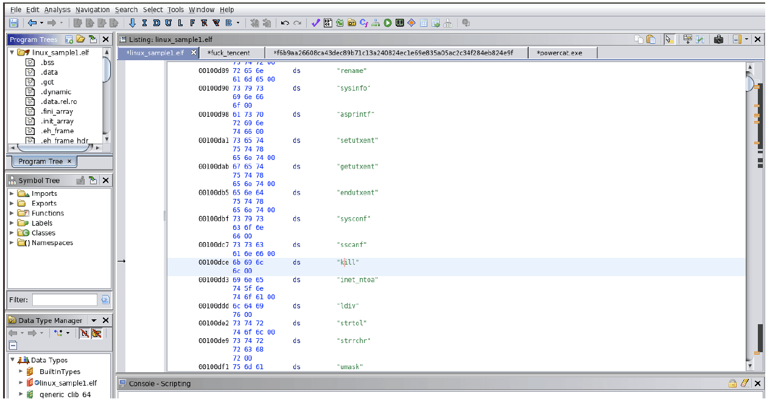This screenshot has height=399, width=767.
Task: Open the Analysis menu
Action: (57, 10)
